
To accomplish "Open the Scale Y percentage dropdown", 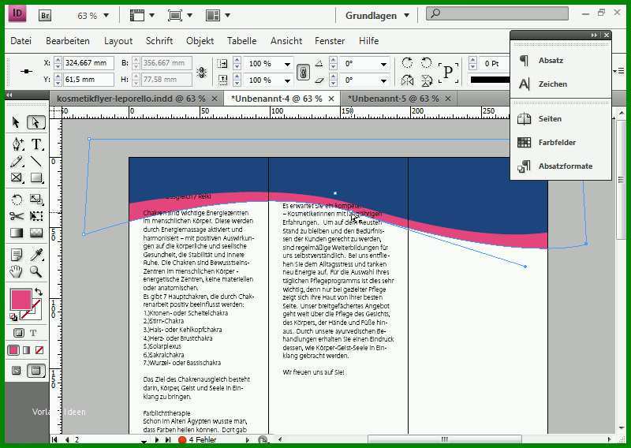I will (287, 80).
